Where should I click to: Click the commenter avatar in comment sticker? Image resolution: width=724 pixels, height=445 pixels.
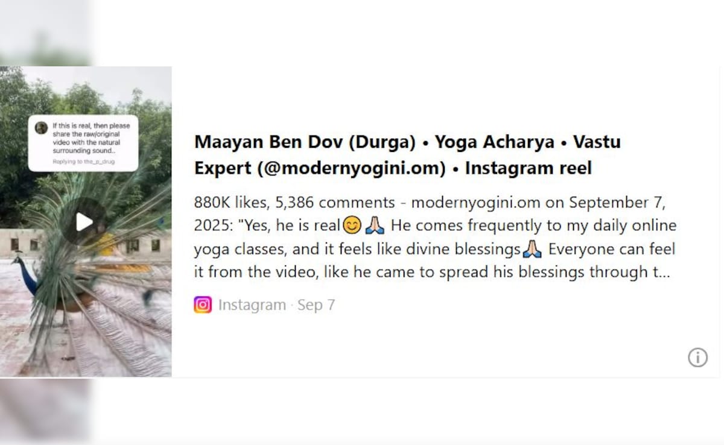point(41,128)
